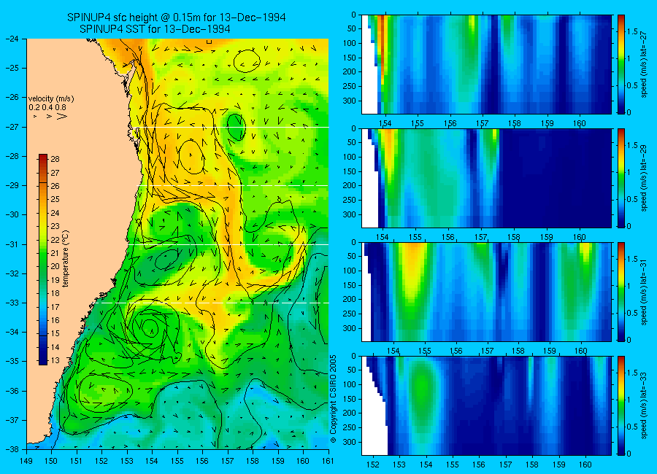Click the 'velocity (m/s)' legend label

(x=51, y=99)
